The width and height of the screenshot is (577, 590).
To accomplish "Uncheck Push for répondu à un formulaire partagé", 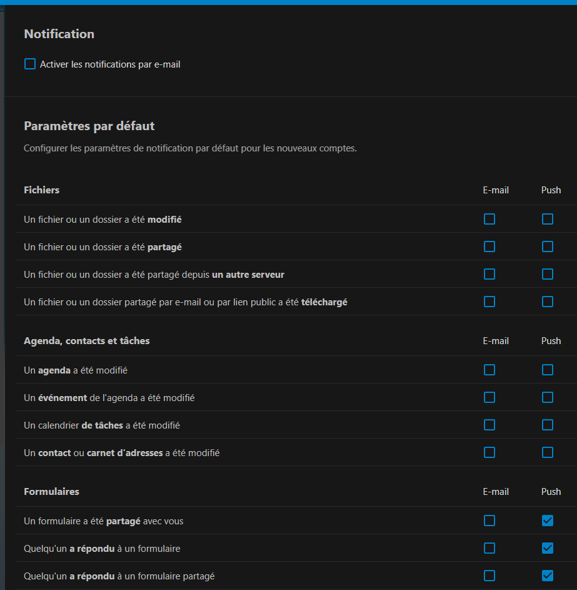I will click(x=548, y=576).
